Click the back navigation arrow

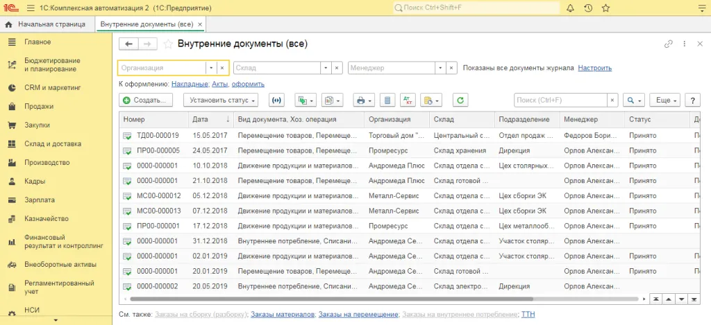coord(128,44)
